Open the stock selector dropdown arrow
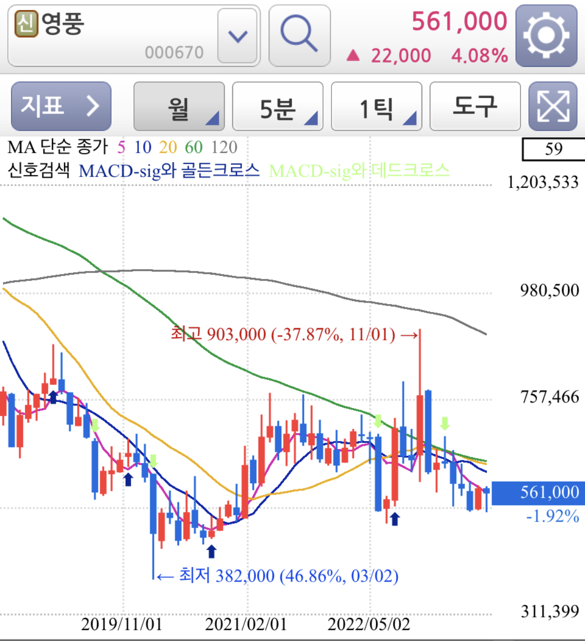 237,35
